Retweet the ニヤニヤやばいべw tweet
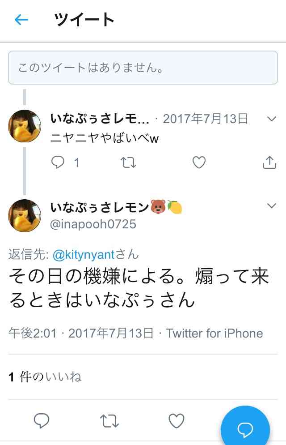This screenshot has height=445, width=286. click(x=128, y=163)
